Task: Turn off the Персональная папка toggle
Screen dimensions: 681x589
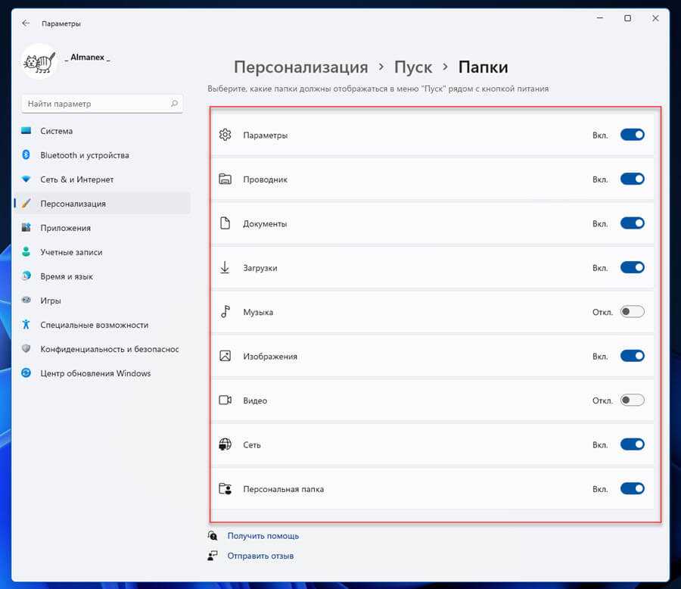Action: (x=632, y=489)
